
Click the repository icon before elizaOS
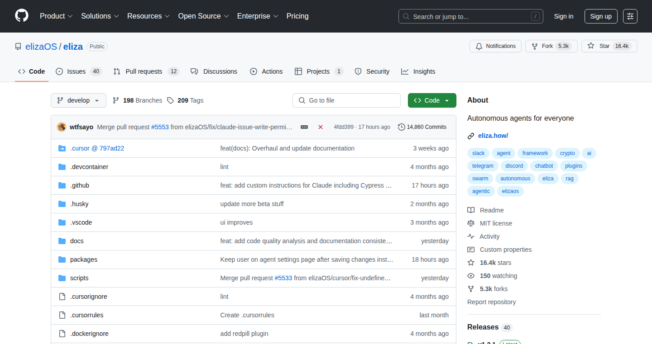click(x=18, y=47)
